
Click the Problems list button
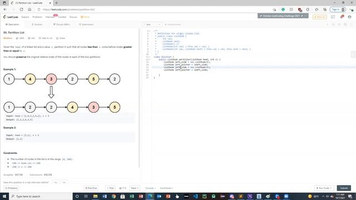point(11,188)
